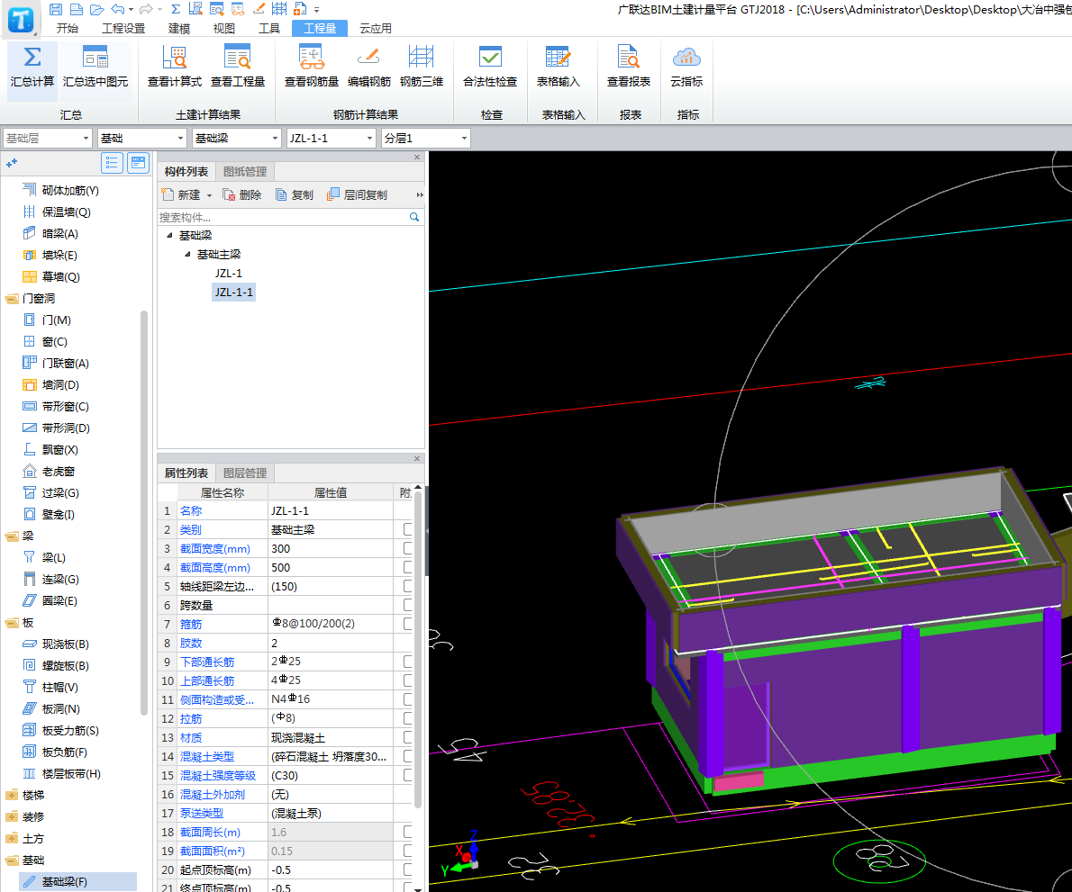Screen dimensions: 1072x892
Task: Select 老虎窗 component type
Action: click(58, 472)
